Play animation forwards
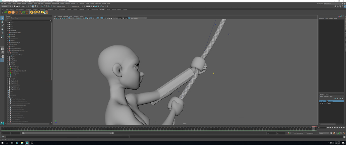The height and width of the screenshot is (145, 347). pyautogui.click(x=337, y=128)
